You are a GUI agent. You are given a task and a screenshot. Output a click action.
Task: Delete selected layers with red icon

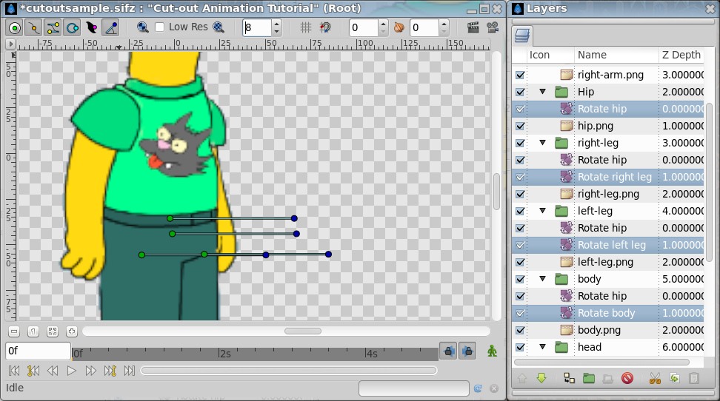tap(627, 378)
